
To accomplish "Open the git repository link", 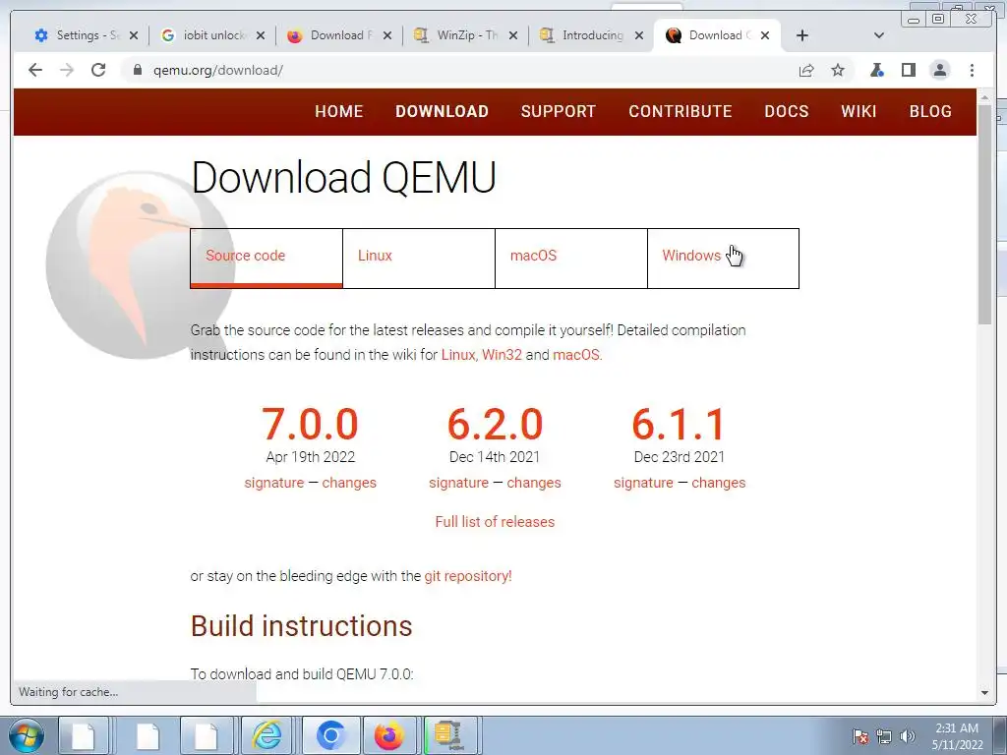I will click(x=468, y=576).
